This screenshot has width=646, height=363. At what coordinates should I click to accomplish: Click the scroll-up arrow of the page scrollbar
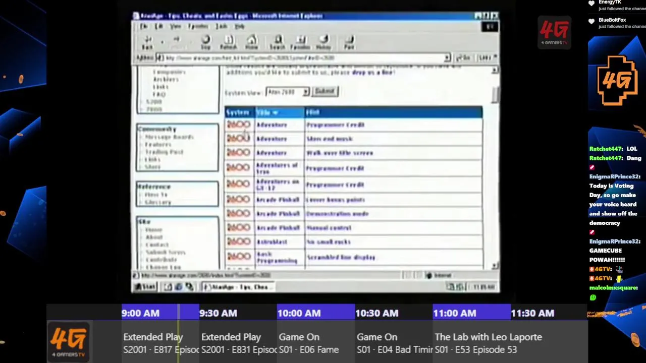click(496, 70)
